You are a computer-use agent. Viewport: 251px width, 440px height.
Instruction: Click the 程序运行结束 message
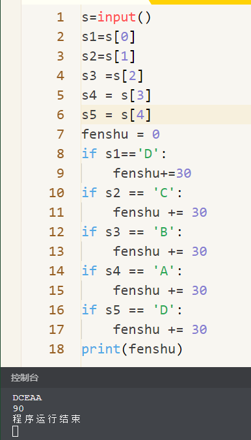point(47,419)
